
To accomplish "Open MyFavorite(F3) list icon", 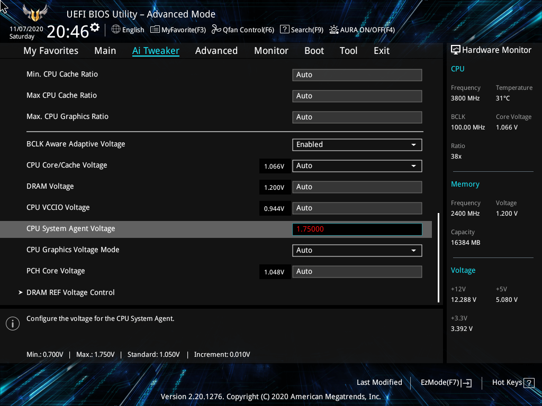I will pyautogui.click(x=155, y=30).
